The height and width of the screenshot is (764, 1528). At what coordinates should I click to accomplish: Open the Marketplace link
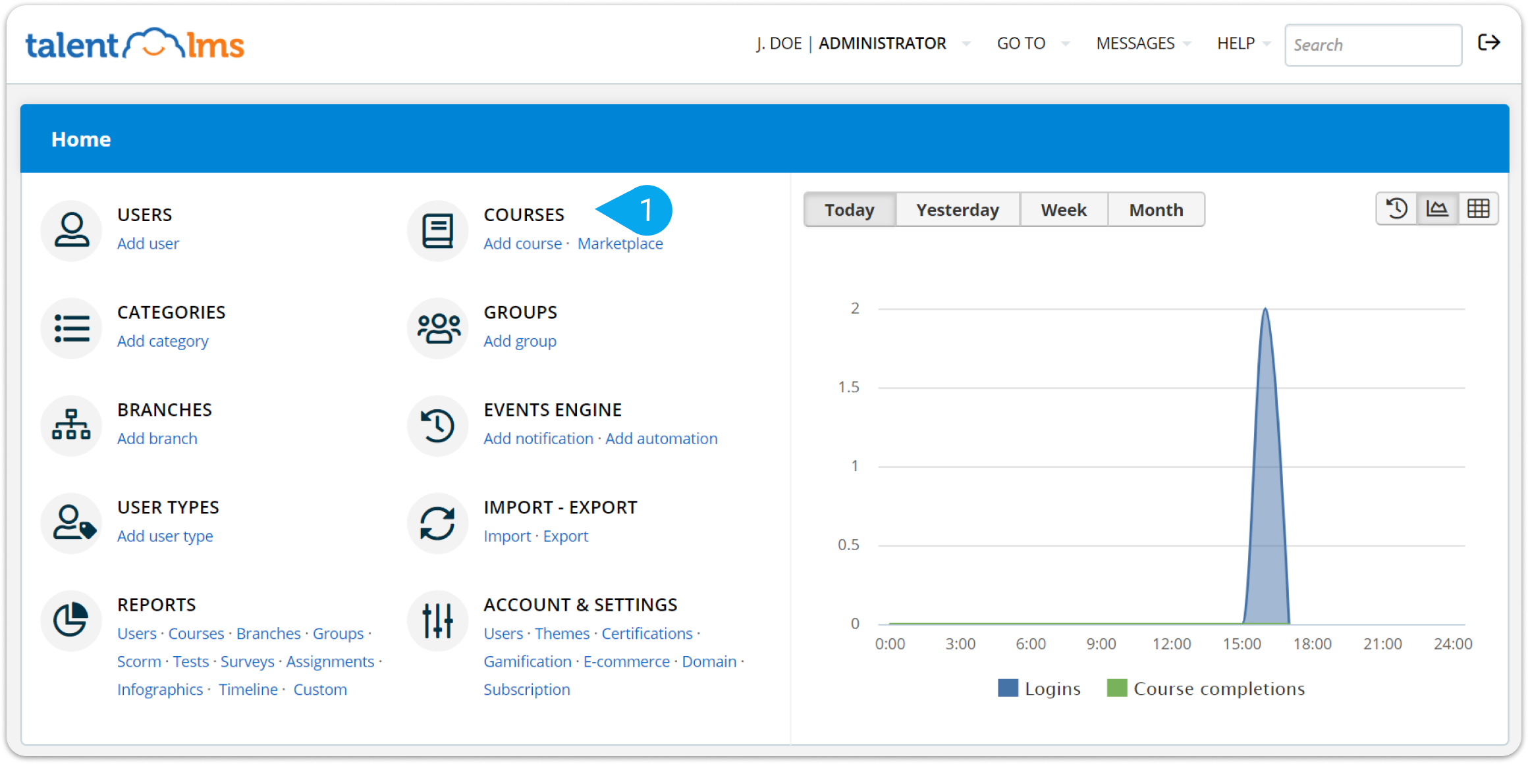click(620, 243)
